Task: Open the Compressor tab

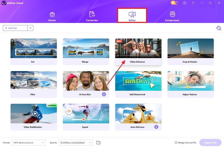Action: click(172, 17)
